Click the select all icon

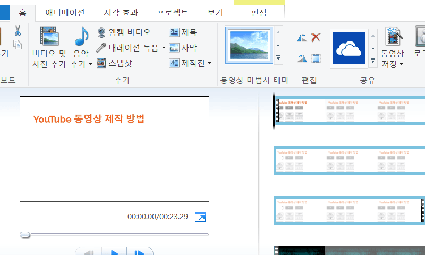tap(316, 58)
